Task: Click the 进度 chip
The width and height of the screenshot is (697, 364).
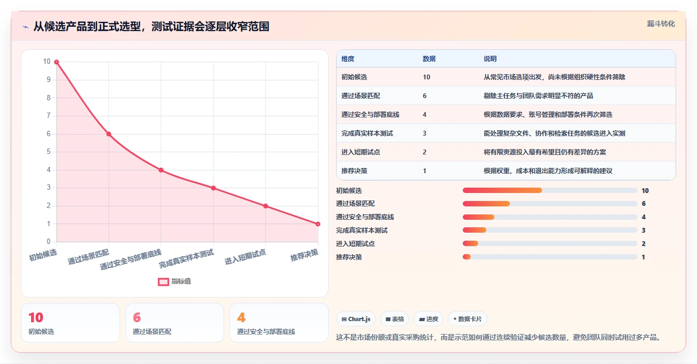Action: 428,319
